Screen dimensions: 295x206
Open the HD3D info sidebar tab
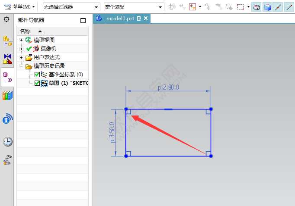(x=7, y=119)
